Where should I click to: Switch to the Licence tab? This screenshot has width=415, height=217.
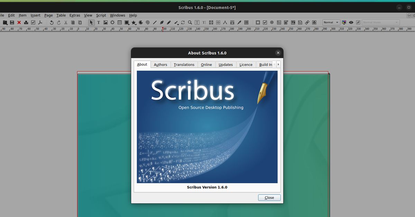click(246, 64)
